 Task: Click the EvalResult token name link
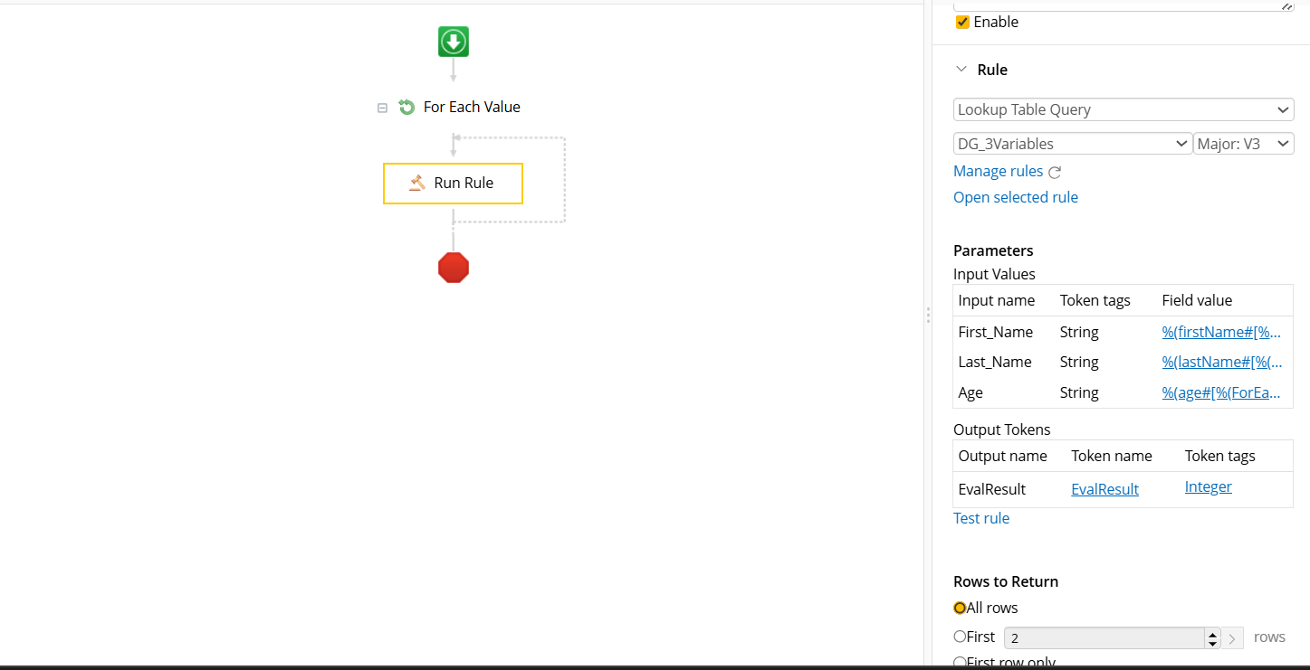1104,489
